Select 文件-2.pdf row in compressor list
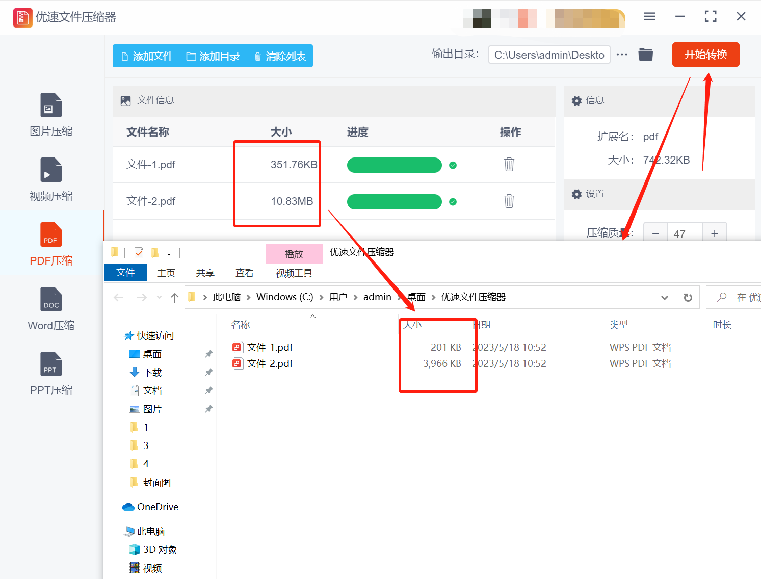 click(x=334, y=201)
